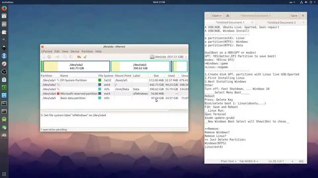Image resolution: width=318 pixels, height=178 pixels.
Task: Open the Plain Text syntax dropdown
Action: click(x=229, y=161)
